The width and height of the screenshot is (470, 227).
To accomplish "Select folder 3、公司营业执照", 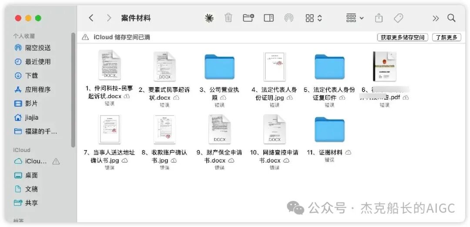I will [x=219, y=67].
